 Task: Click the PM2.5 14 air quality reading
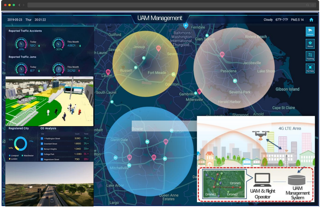tap(297, 20)
